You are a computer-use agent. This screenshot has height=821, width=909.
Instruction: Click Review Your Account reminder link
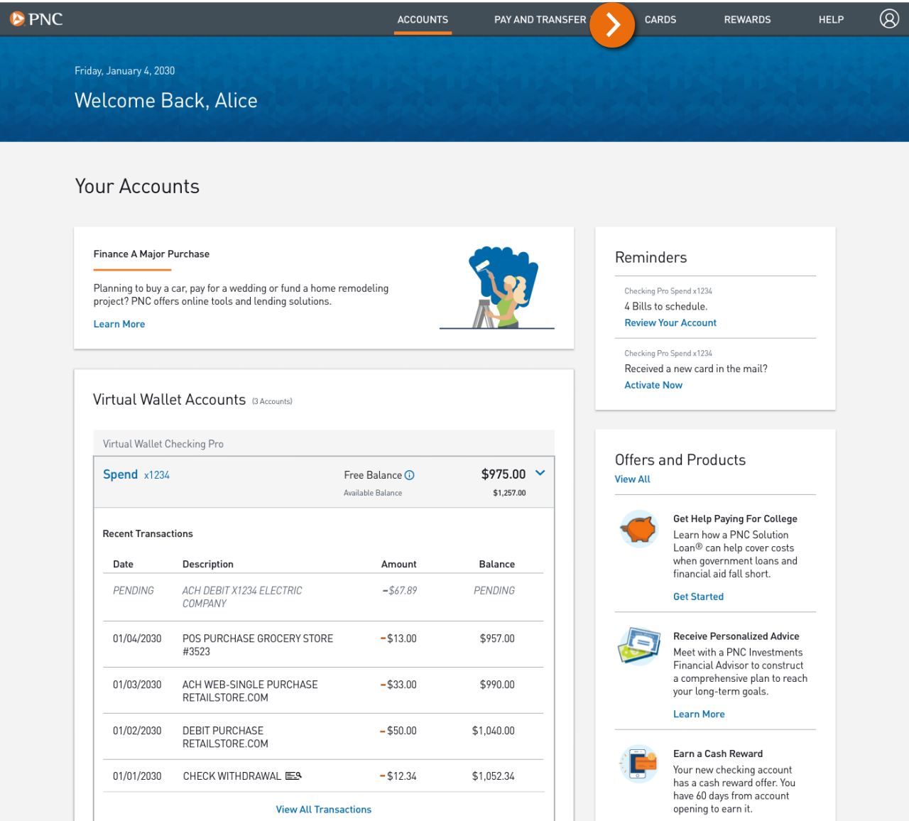pos(670,322)
